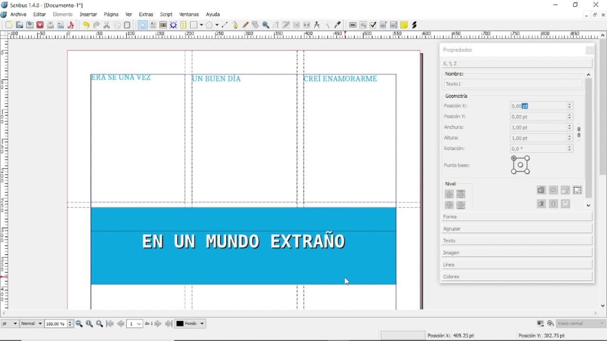Image resolution: width=607 pixels, height=341 pixels.
Task: Select the Insert Shape tool
Action: (x=193, y=25)
